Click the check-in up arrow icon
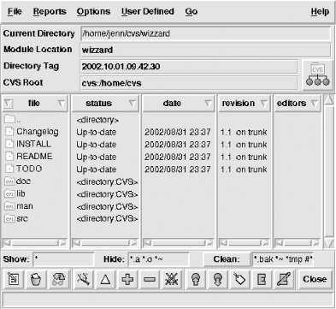Image resolution: width=336 pixels, height=309 pixels. [x=196, y=279]
